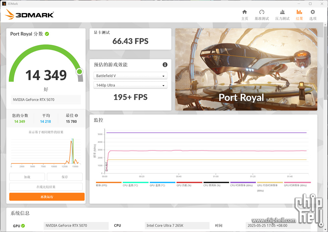Click your score value in green under 您的分数

[x=20, y=122]
